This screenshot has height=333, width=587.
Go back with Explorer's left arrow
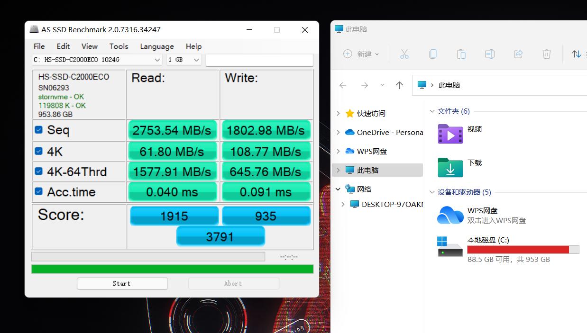pos(343,85)
